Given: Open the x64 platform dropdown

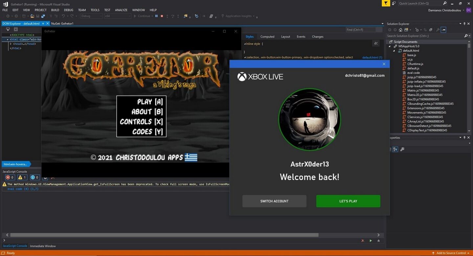Looking at the screenshot, I should (x=117, y=16).
